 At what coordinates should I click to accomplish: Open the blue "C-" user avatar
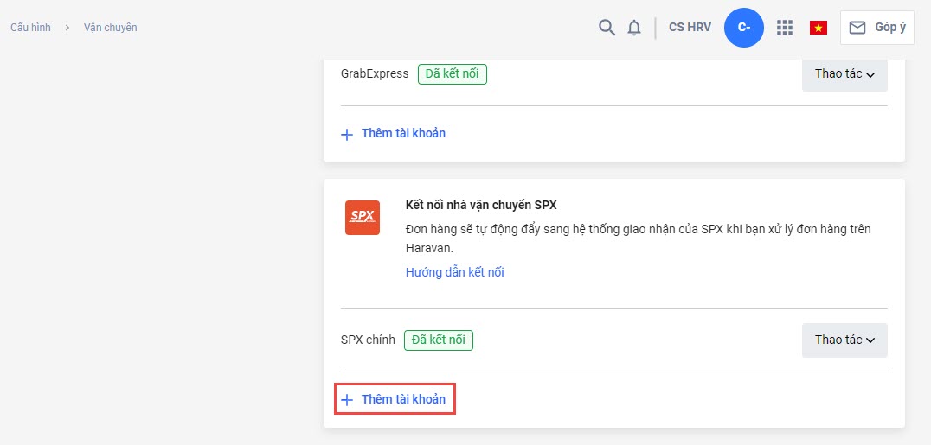coord(743,28)
